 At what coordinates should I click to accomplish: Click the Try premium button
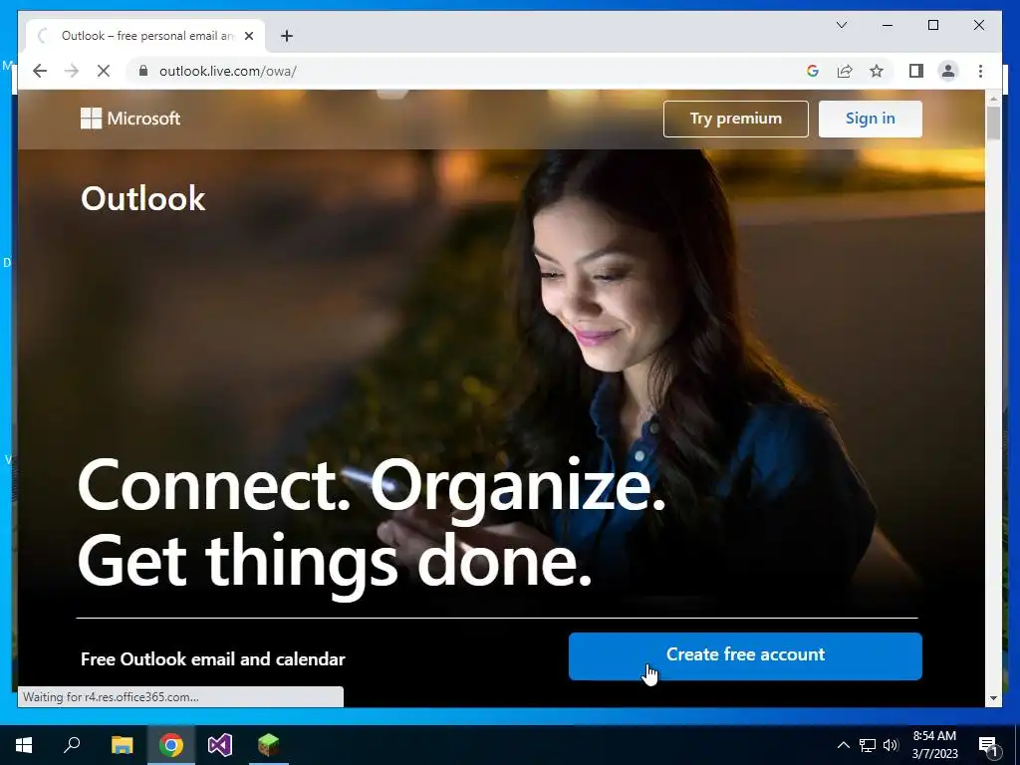click(x=736, y=119)
